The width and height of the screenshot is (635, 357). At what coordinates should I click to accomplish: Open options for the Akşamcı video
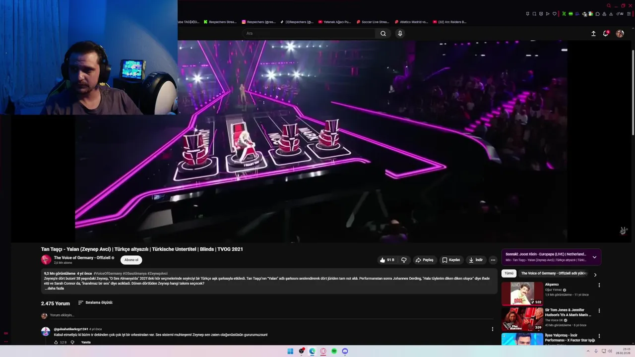click(599, 285)
